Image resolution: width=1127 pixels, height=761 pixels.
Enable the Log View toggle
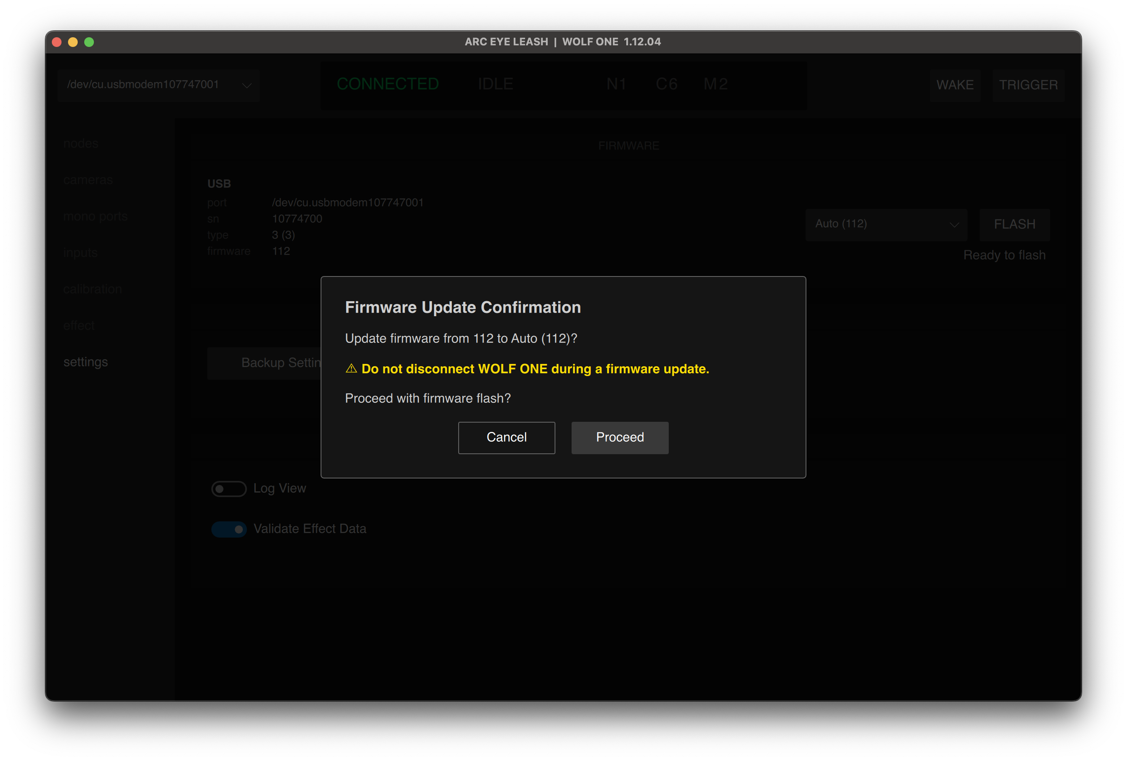coord(228,489)
